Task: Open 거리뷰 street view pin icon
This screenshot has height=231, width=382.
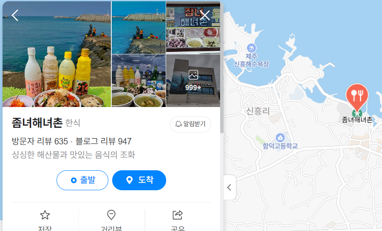Action: click(111, 220)
